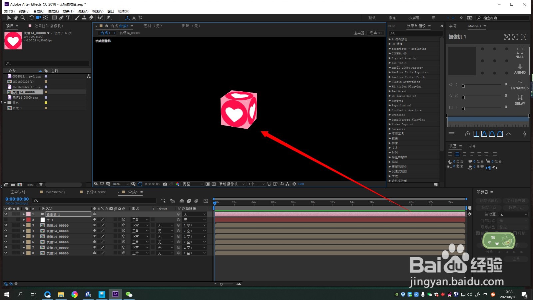Expand camera layer 1 properties
The height and width of the screenshot is (300, 533).
click(x=24, y=214)
